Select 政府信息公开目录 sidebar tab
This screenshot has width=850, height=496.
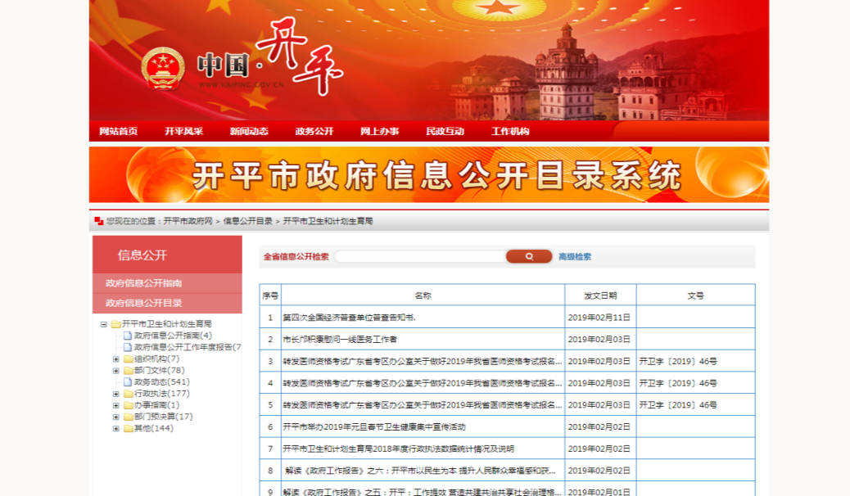(144, 303)
